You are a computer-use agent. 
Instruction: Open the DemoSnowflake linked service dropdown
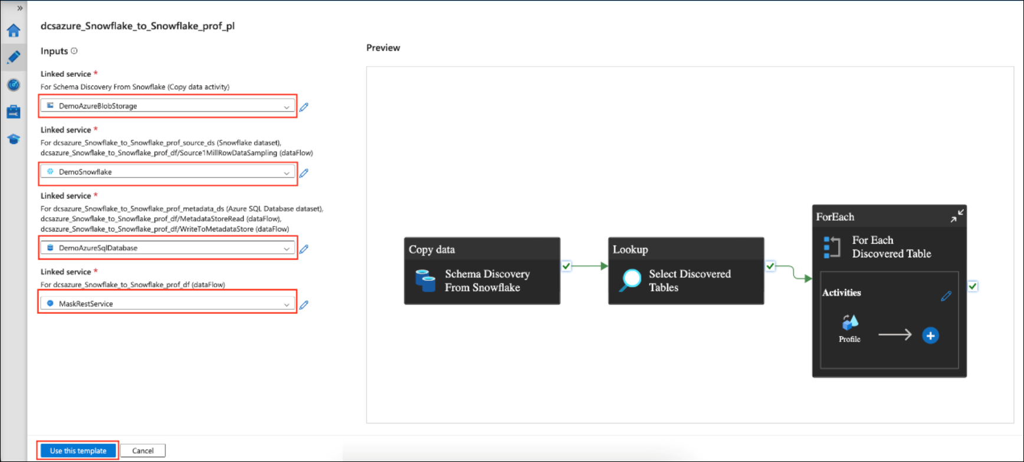[x=168, y=172]
